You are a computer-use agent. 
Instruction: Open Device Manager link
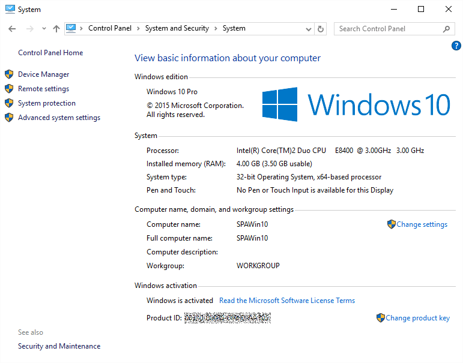pos(43,74)
